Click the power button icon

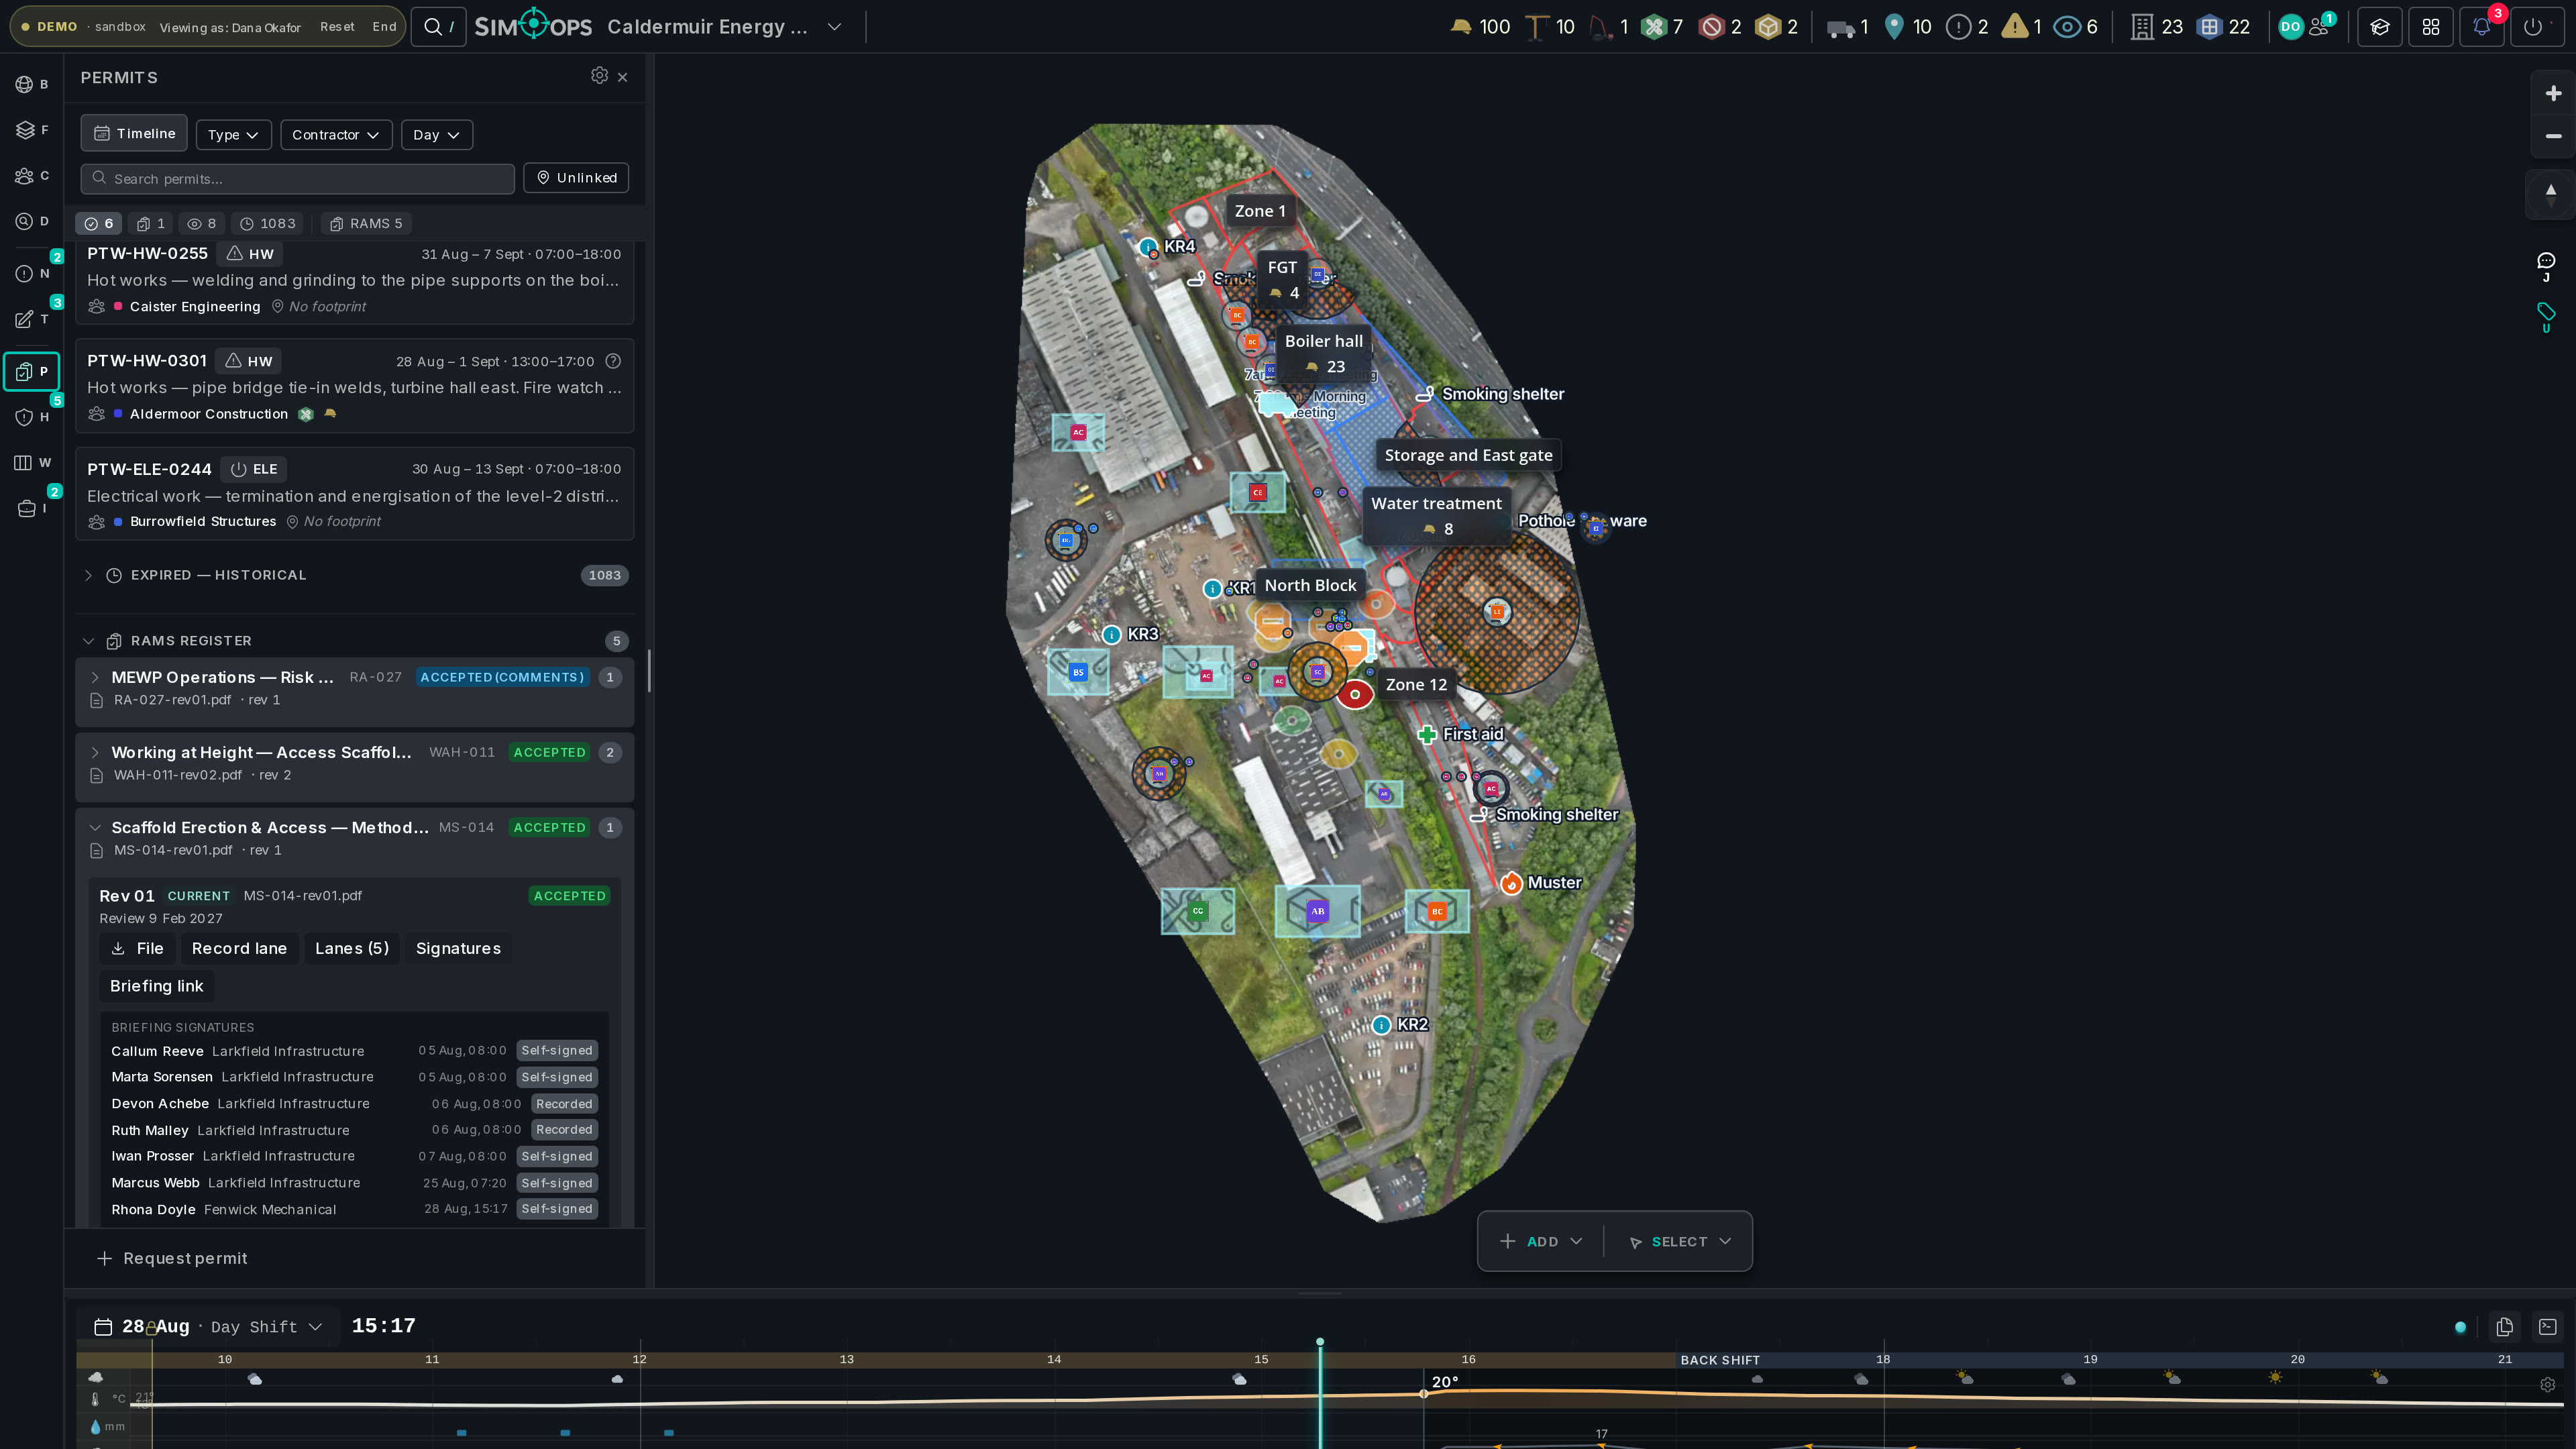pos(2533,27)
